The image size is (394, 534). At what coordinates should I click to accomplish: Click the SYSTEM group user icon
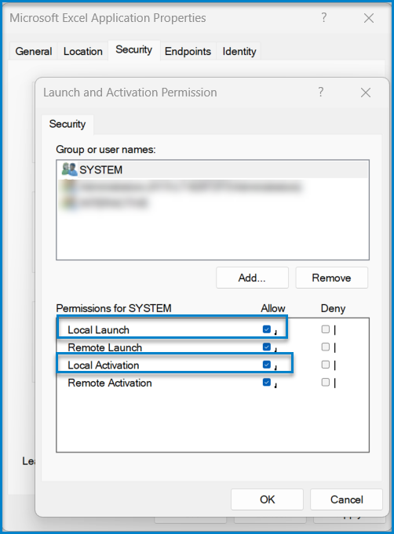coord(70,169)
